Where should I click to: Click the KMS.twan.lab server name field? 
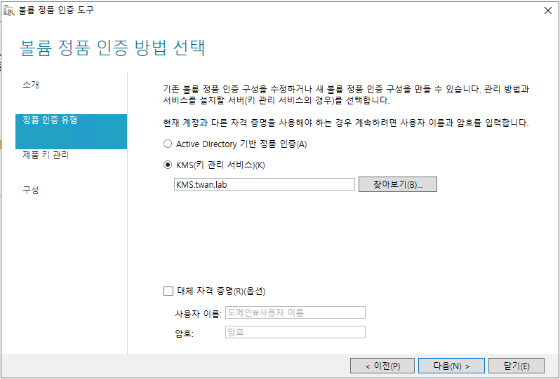(265, 185)
